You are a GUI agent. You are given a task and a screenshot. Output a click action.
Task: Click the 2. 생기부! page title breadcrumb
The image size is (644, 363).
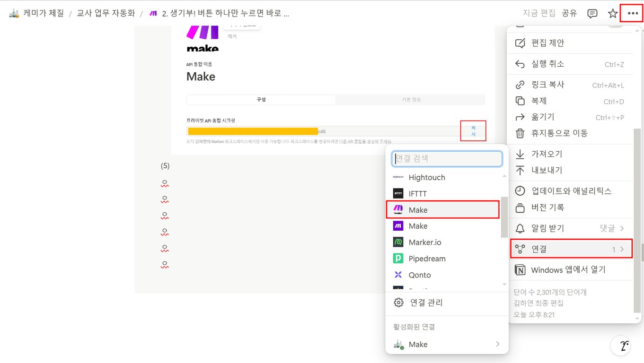[219, 13]
